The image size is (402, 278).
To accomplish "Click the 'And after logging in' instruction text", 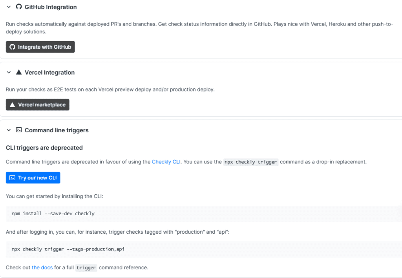I will point(118,232).
